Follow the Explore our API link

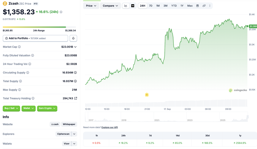coord(109,127)
